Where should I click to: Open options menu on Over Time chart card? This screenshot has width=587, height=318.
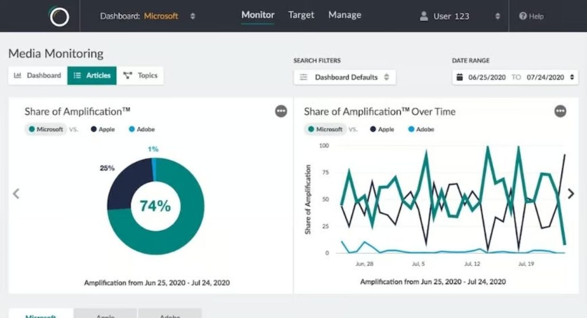coord(560,111)
